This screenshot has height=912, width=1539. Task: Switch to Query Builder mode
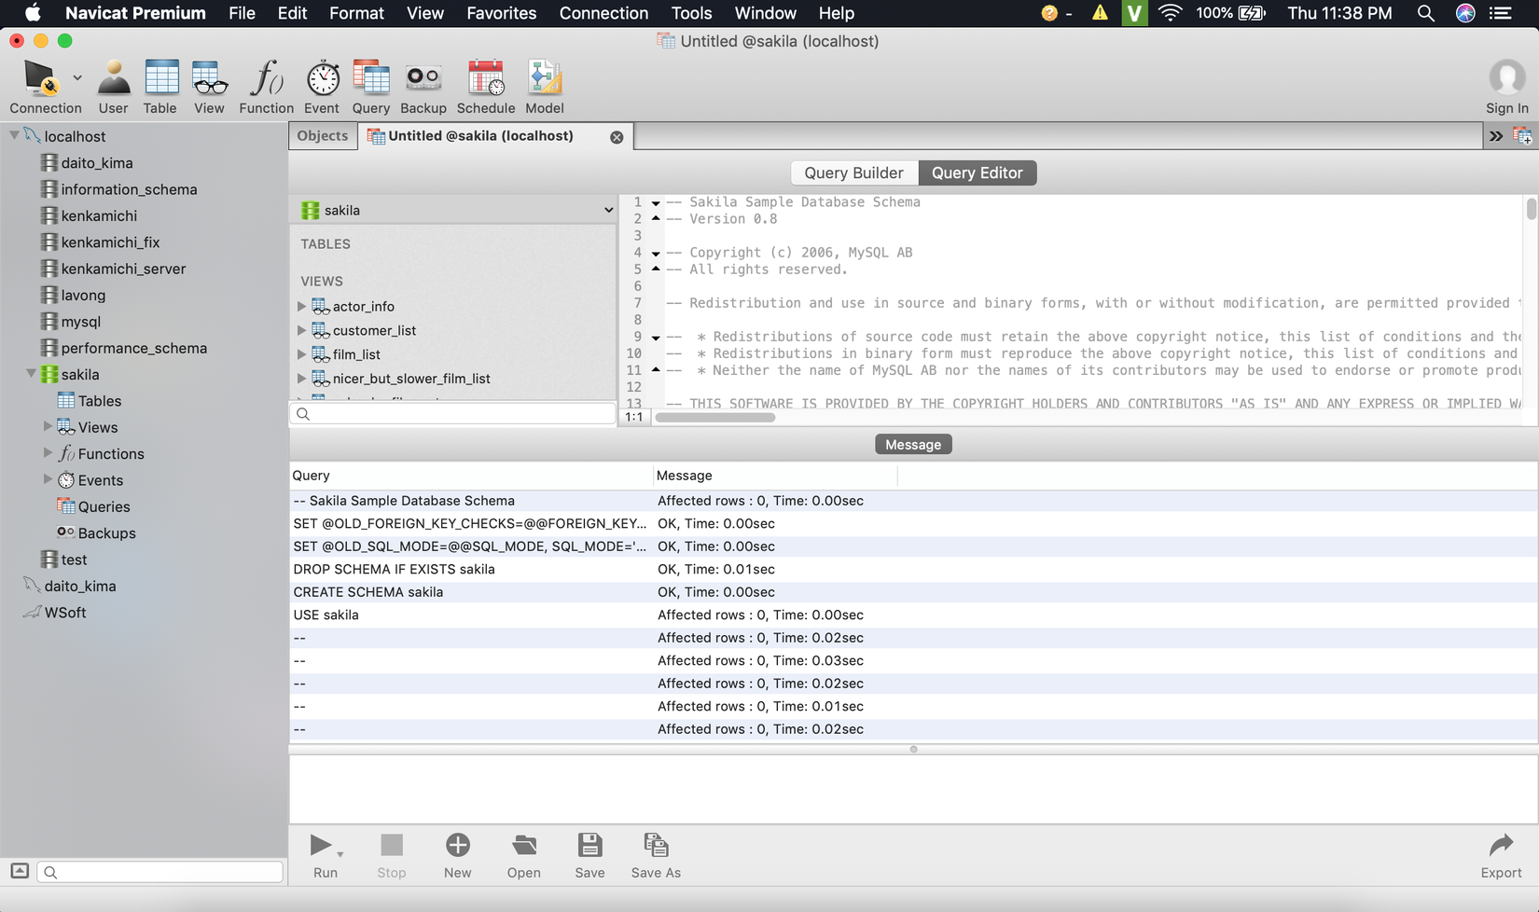click(853, 173)
